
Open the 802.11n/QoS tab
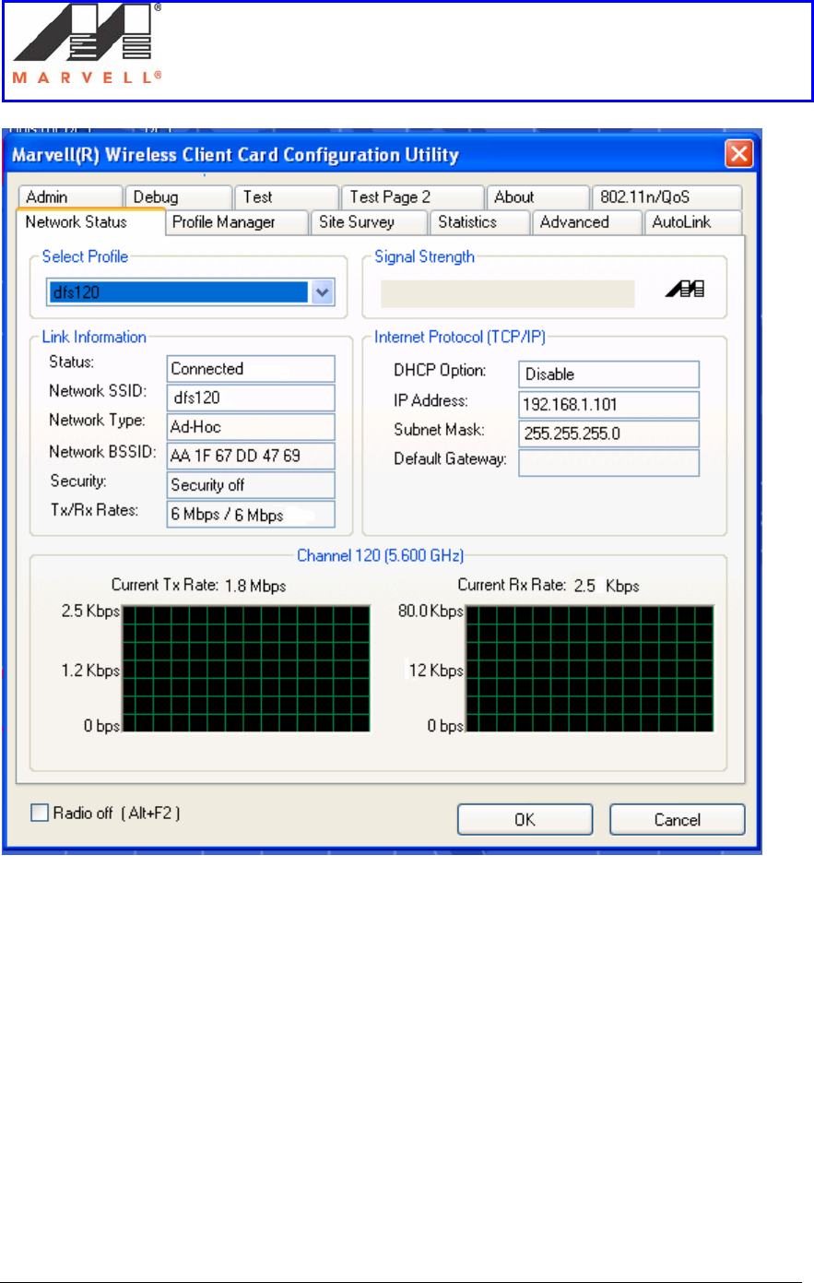[x=667, y=197]
